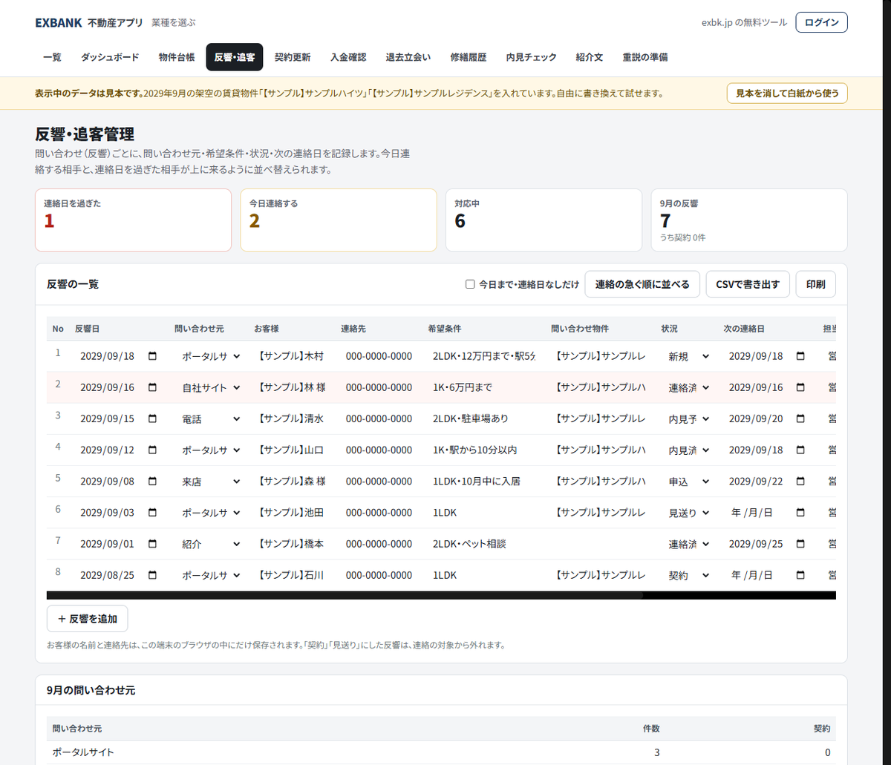The width and height of the screenshot is (891, 765).
Task: Click 希望条件 field 2LDK・ペット相談
Action: [x=485, y=544]
